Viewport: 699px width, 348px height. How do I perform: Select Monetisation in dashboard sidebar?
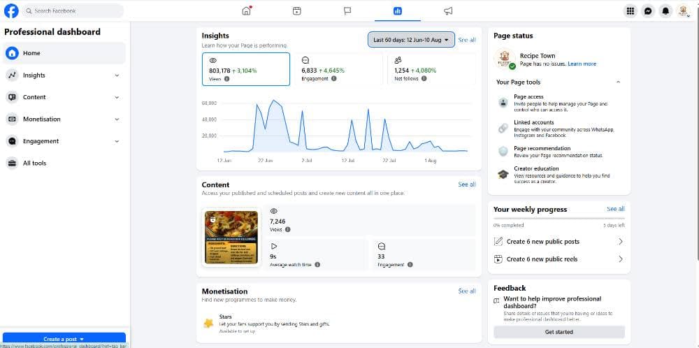click(64, 119)
